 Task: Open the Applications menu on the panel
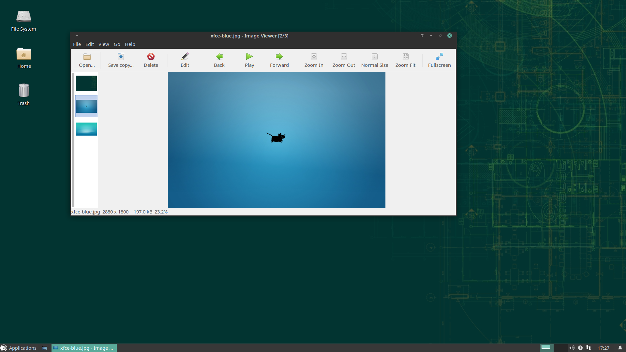[x=19, y=348]
